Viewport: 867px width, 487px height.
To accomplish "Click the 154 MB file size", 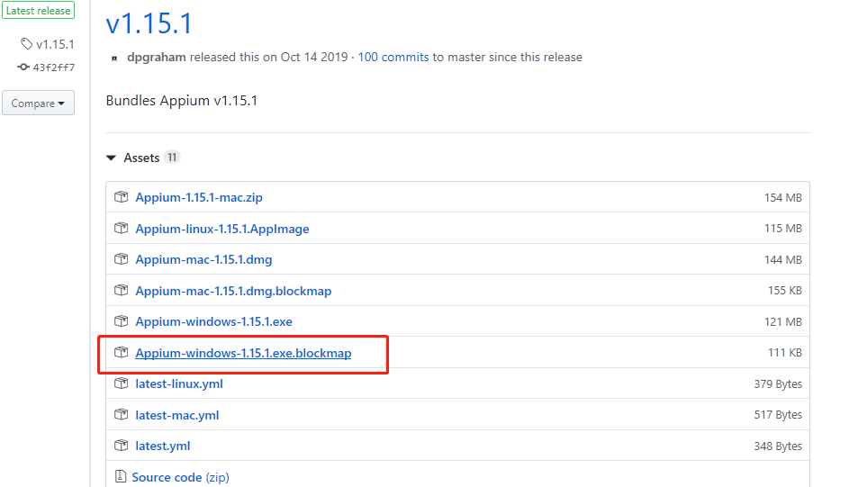I will point(783,198).
